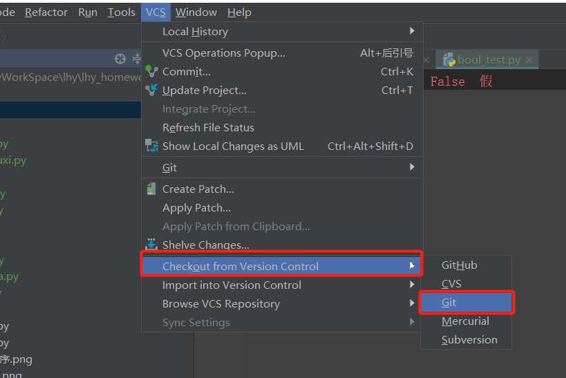Close the bool_test.py editor tab

(x=529, y=60)
